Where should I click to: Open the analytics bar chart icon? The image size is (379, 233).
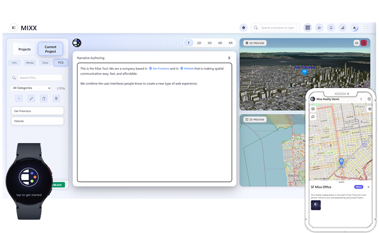(x=343, y=28)
